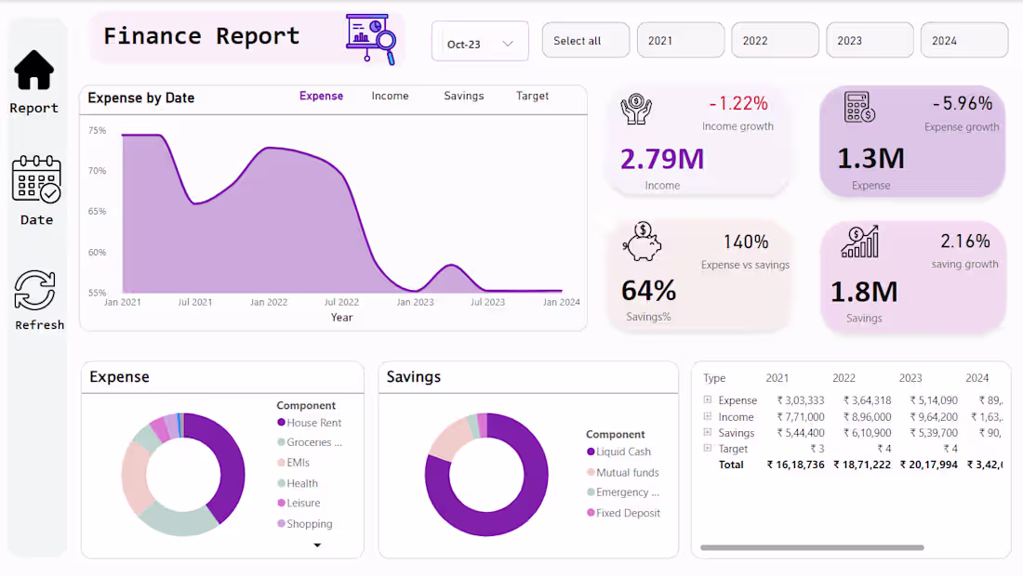This screenshot has width=1023, height=576.
Task: Show more Expense legend items arrow
Action: pyautogui.click(x=317, y=544)
